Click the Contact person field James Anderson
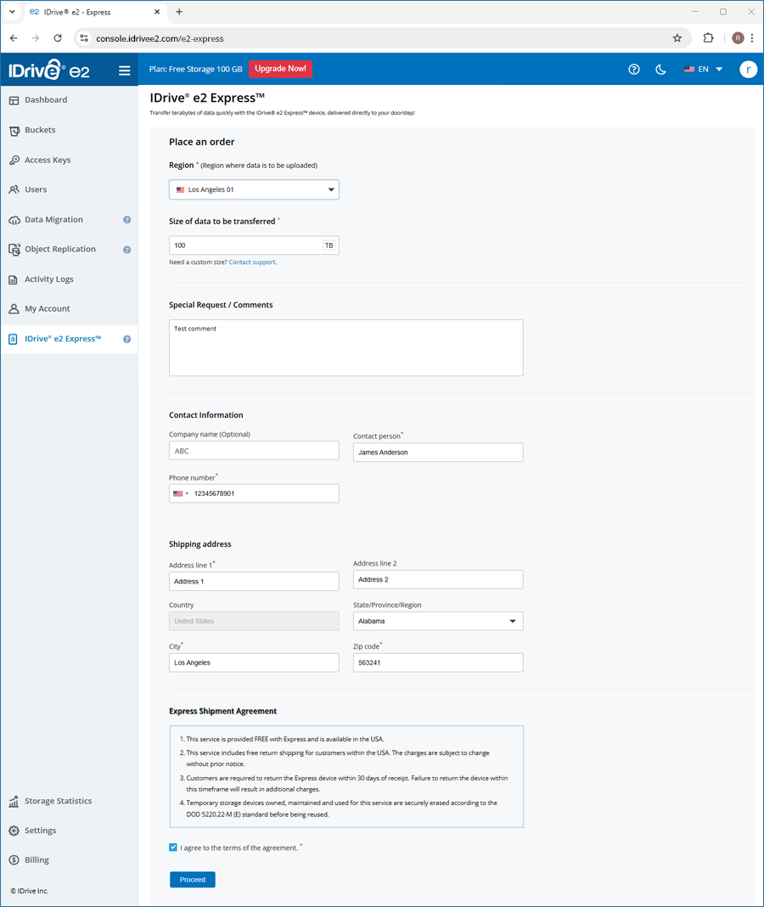 pyautogui.click(x=438, y=453)
